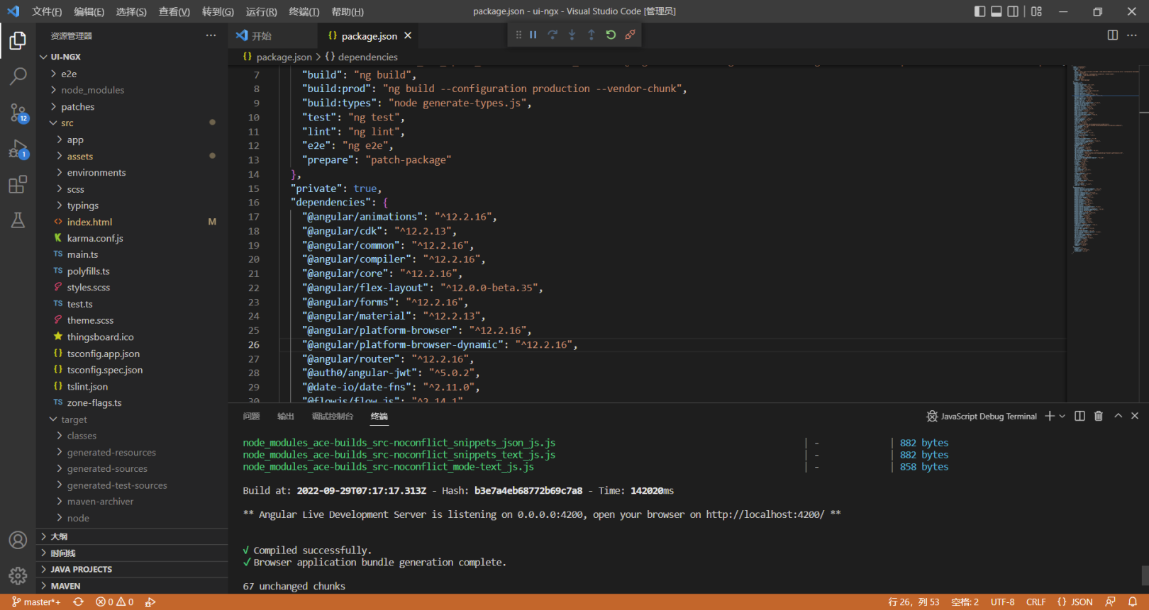Close the package.json tab
The width and height of the screenshot is (1149, 610).
click(x=408, y=35)
